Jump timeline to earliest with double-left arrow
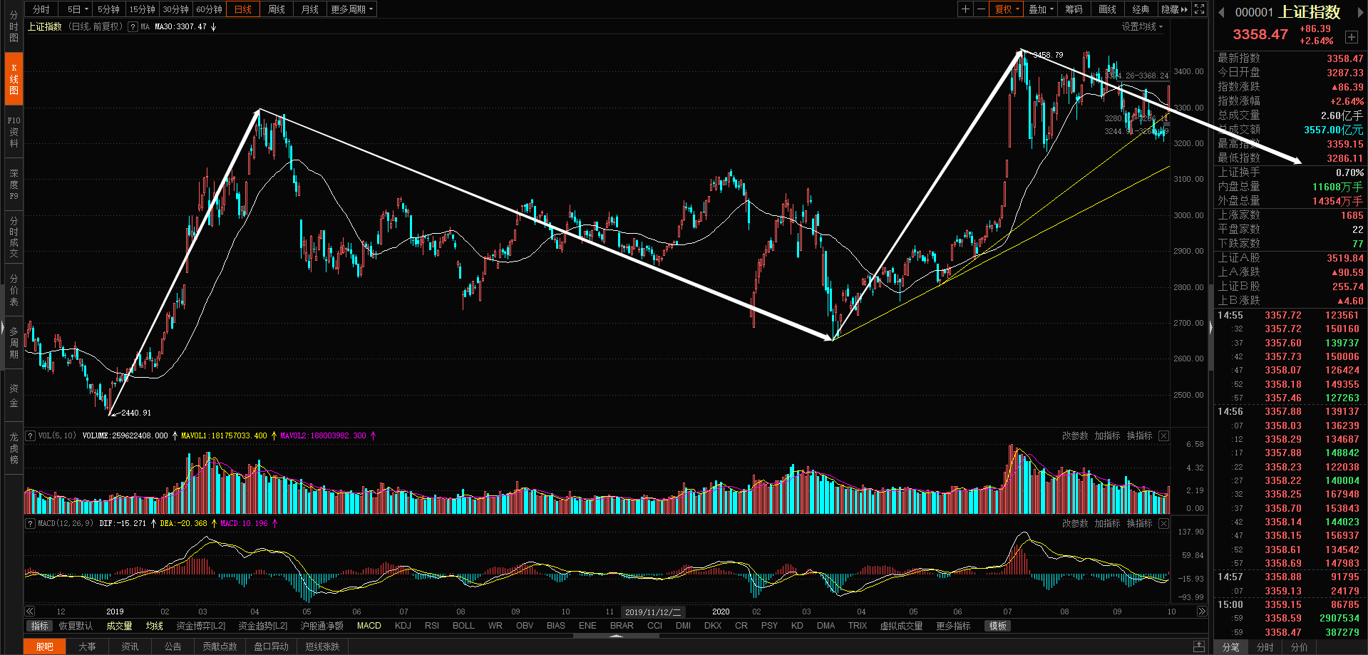 pos(30,612)
